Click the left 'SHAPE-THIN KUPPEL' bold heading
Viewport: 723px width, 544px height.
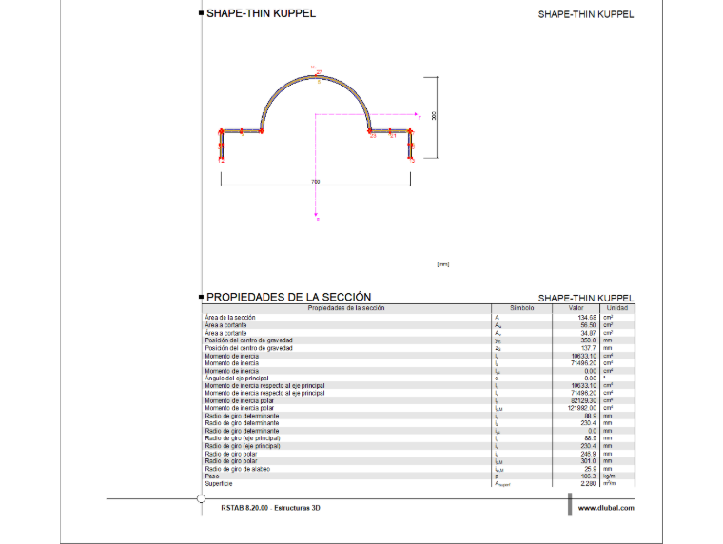tap(261, 13)
